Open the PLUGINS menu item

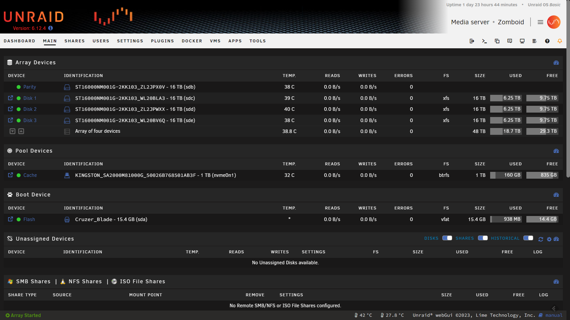pyautogui.click(x=162, y=41)
